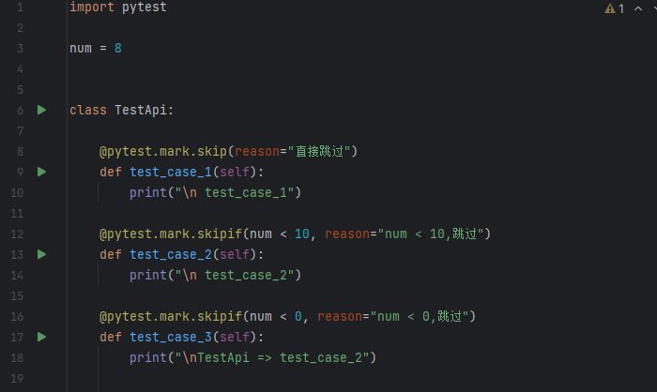This screenshot has width=657, height=392.
Task: Click the test_case_1 function name
Action: (171, 173)
